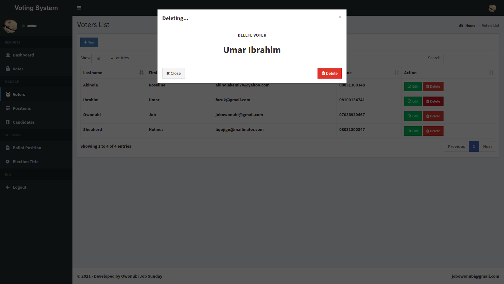504x284 pixels.
Task: Open Ballot Position settings
Action: pyautogui.click(x=36, y=148)
